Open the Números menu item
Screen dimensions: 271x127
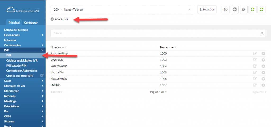10,40
